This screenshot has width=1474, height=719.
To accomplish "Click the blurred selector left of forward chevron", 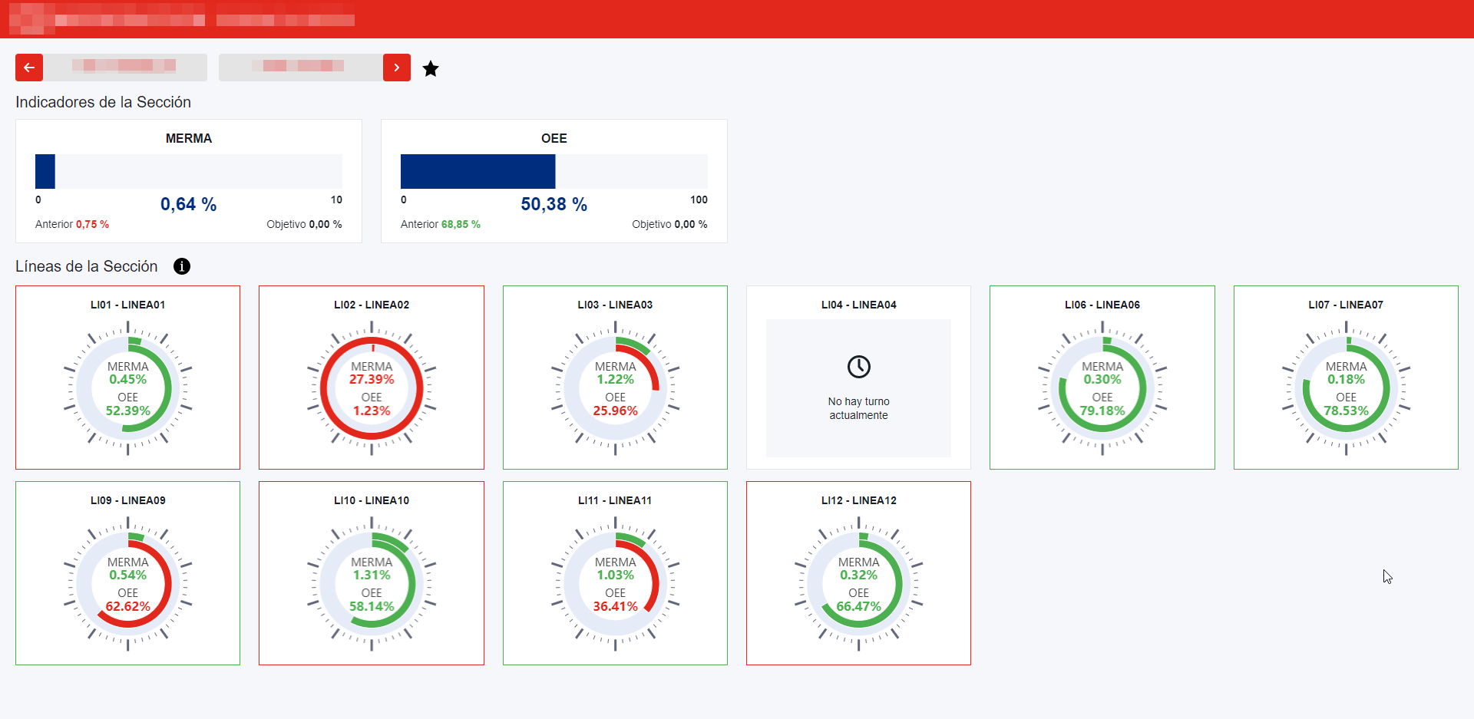I will point(301,68).
